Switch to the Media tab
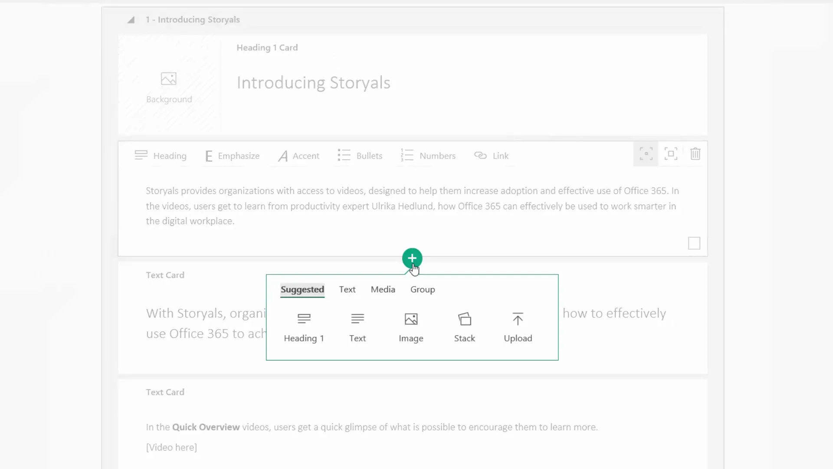Image resolution: width=833 pixels, height=469 pixels. 383,290
